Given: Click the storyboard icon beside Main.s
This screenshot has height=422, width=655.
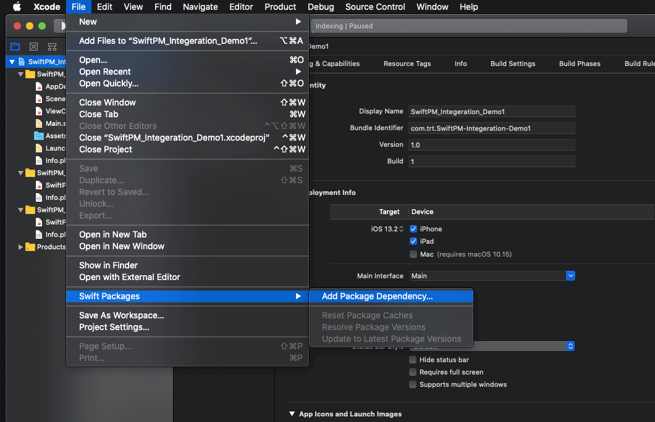Looking at the screenshot, I should click(39, 123).
